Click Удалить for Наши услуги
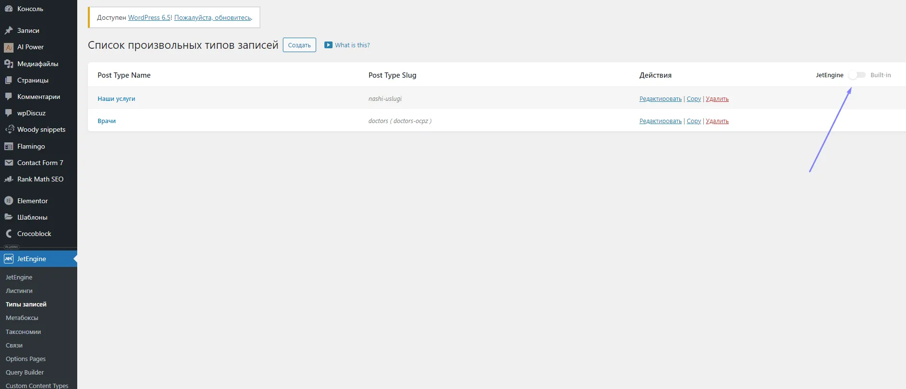906x389 pixels. pyautogui.click(x=717, y=98)
